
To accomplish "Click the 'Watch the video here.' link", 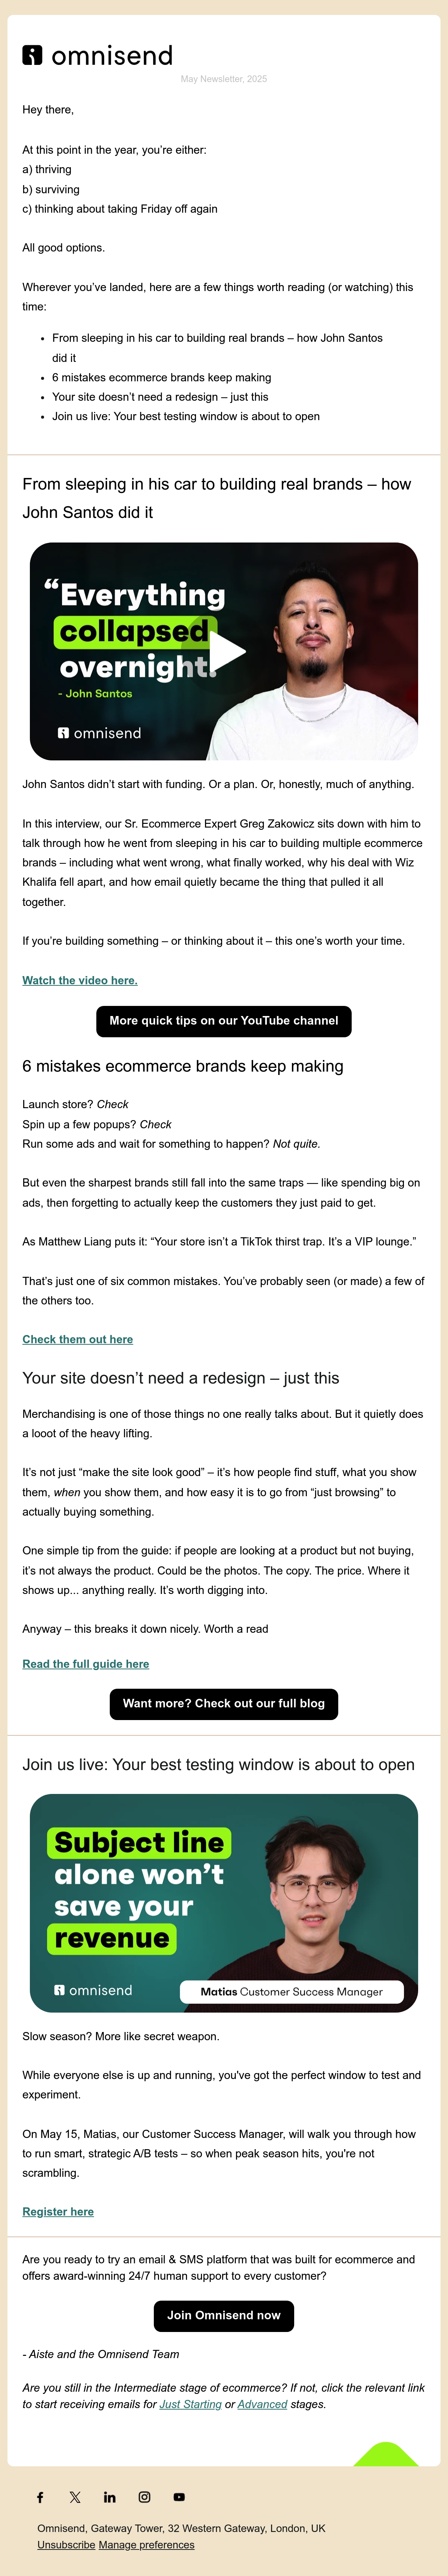I will click(80, 980).
